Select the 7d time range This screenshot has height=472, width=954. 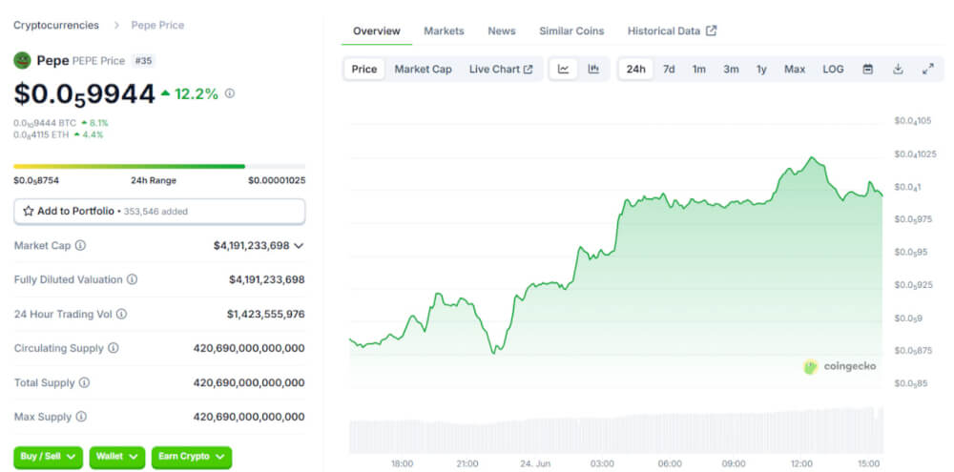click(669, 69)
